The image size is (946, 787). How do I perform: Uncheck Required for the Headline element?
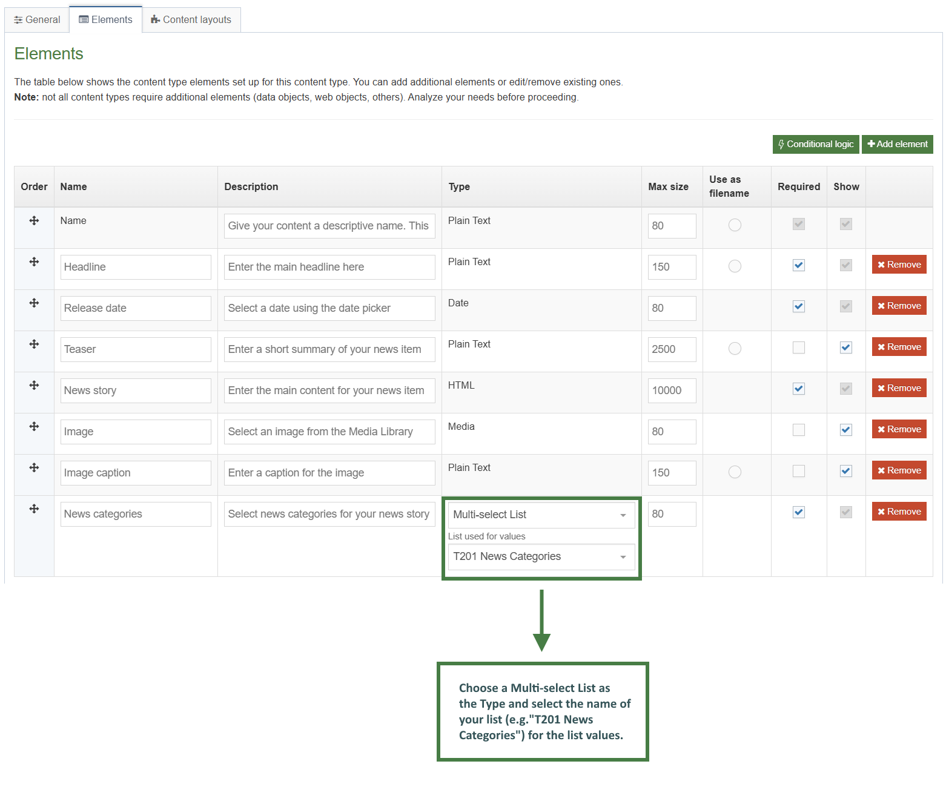tap(798, 265)
